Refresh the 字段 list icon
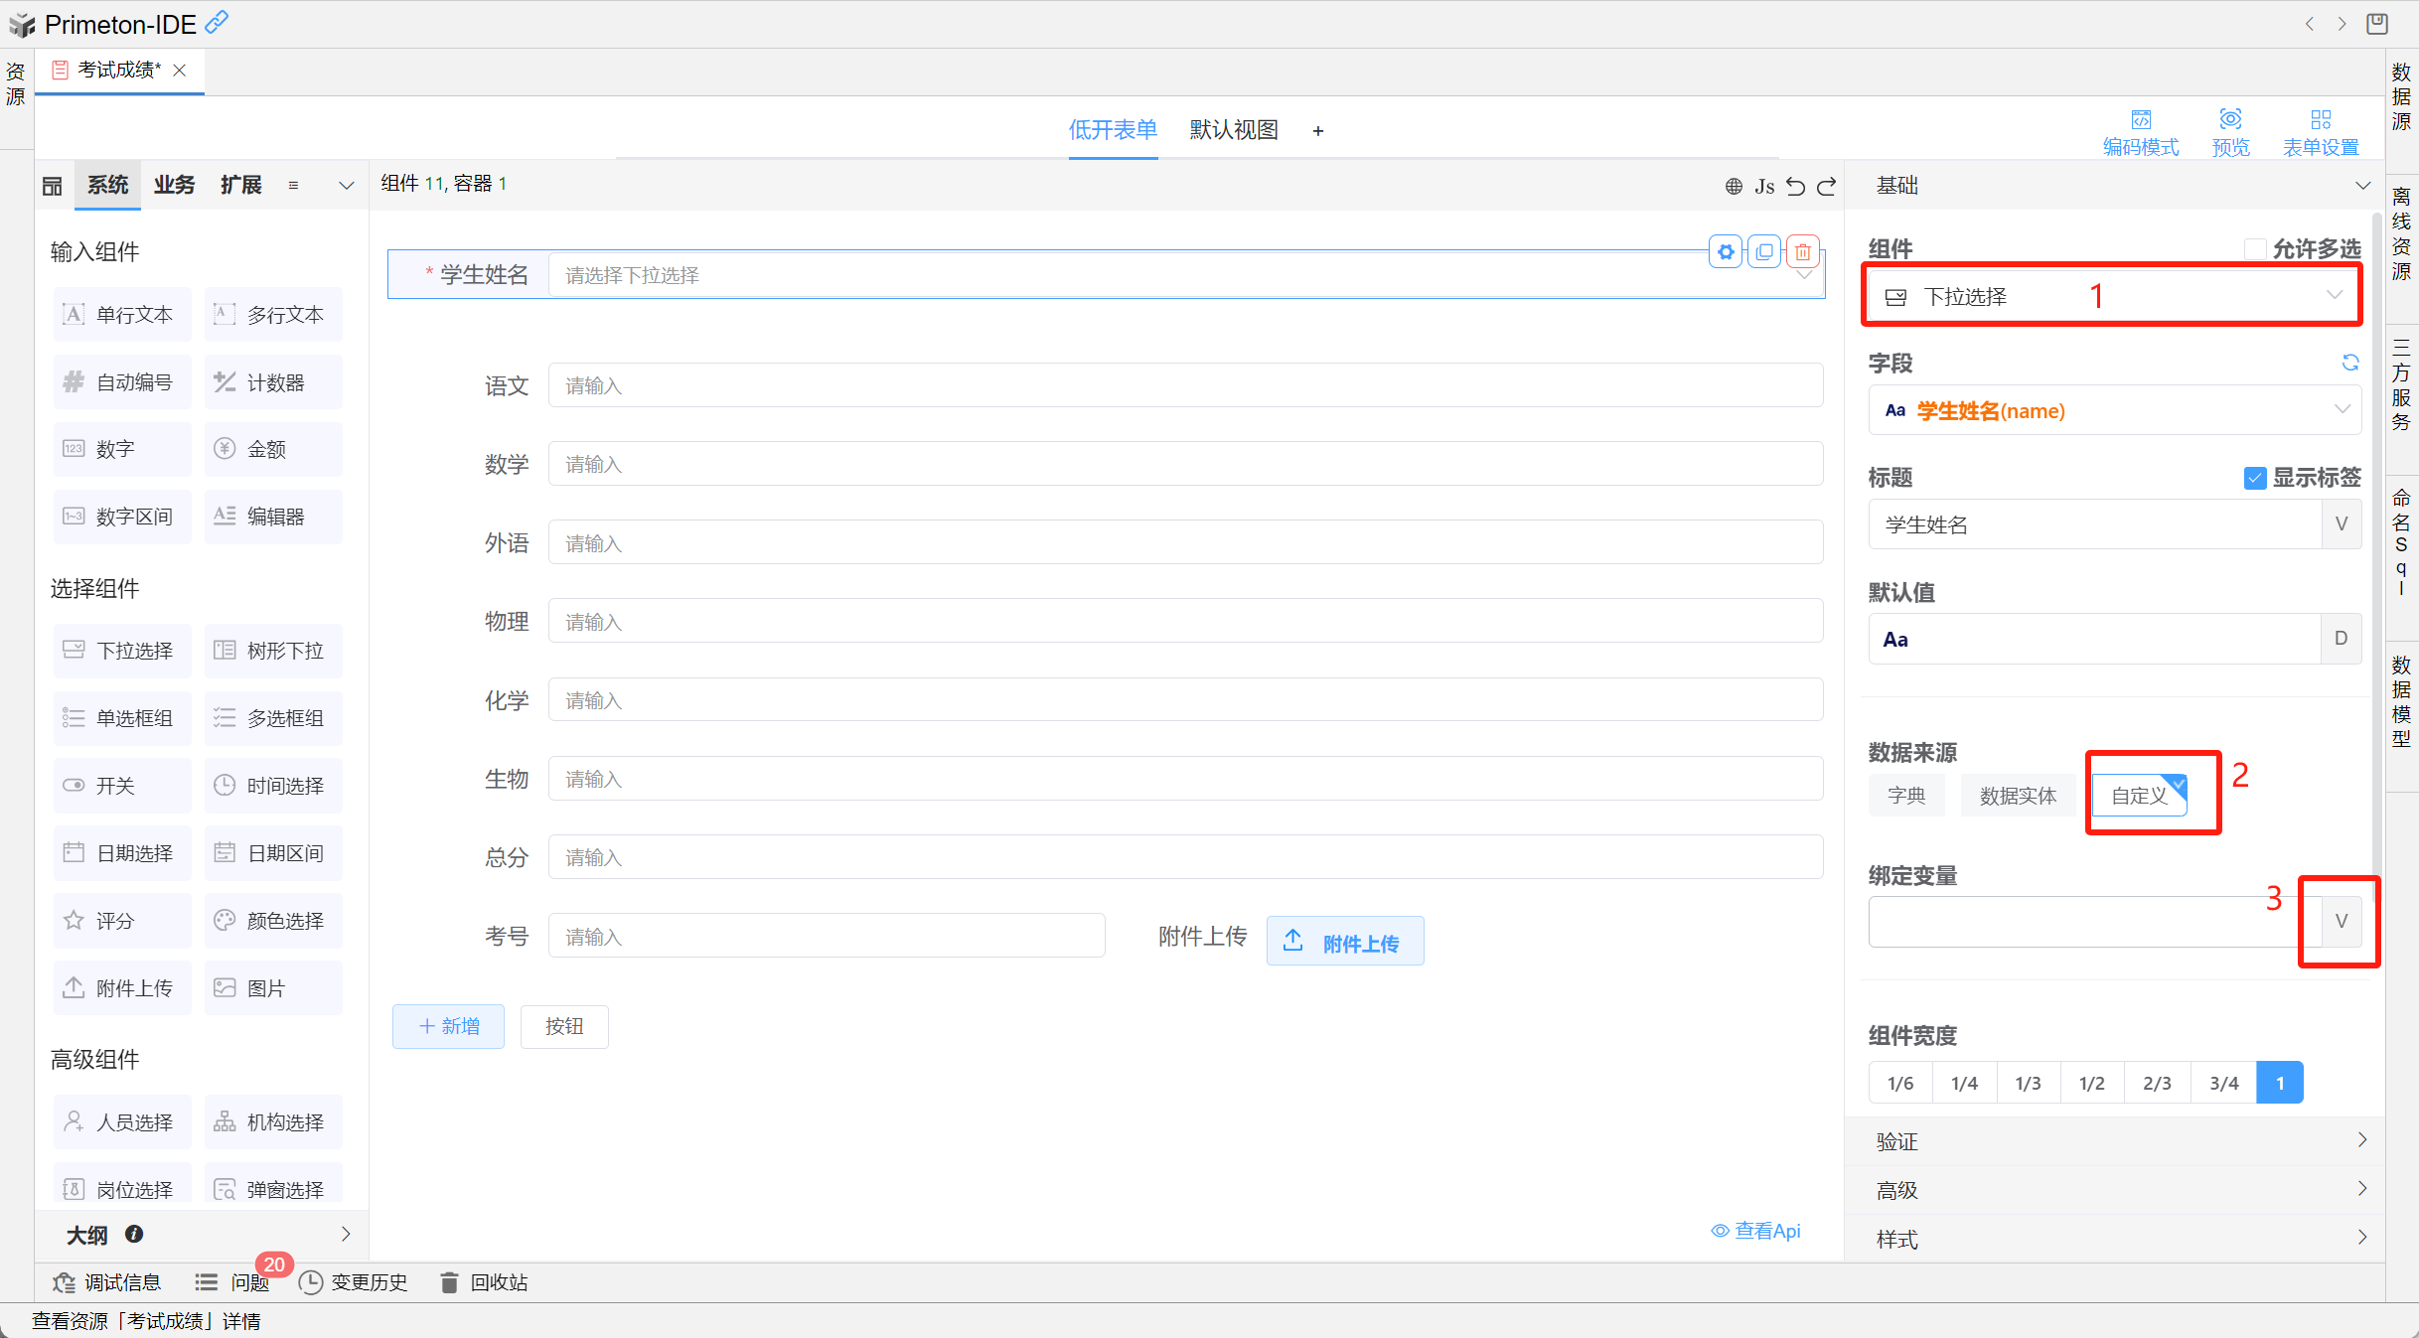This screenshot has height=1338, width=2419. tap(2349, 363)
